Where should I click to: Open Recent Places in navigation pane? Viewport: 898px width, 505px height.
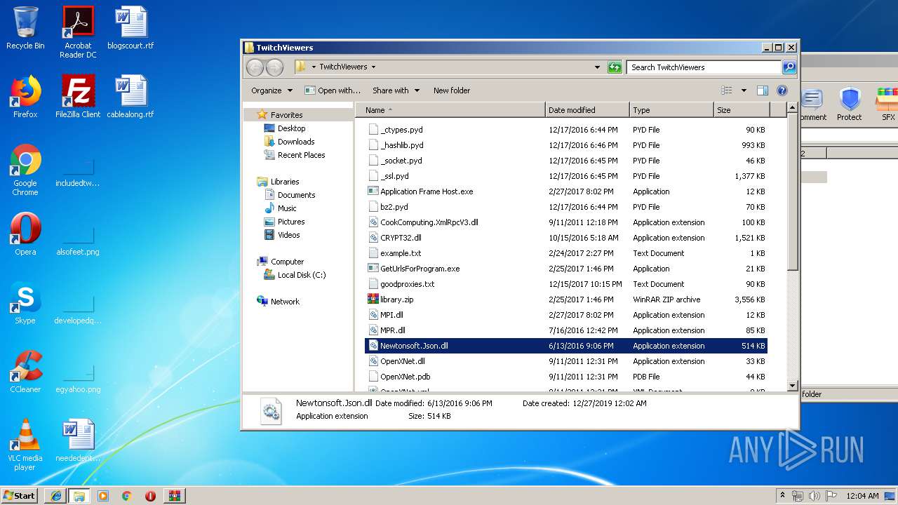point(301,155)
